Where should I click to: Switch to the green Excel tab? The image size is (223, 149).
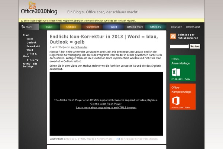[x=49, y=27]
